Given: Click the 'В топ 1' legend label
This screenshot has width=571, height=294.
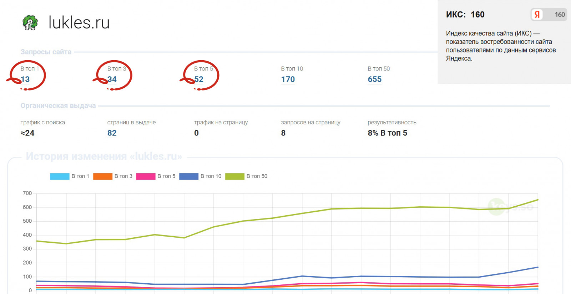Looking at the screenshot, I should [x=80, y=176].
